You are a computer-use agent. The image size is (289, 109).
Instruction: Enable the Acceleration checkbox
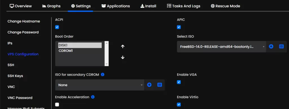pyautogui.click(x=57, y=104)
